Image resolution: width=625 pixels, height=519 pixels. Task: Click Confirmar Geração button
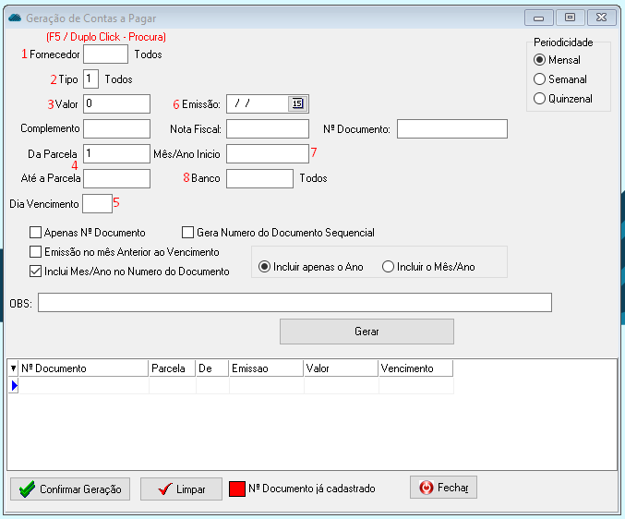70,489
